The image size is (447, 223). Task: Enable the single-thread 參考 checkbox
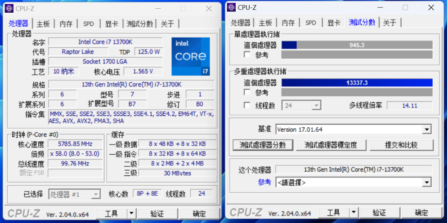[247, 54]
